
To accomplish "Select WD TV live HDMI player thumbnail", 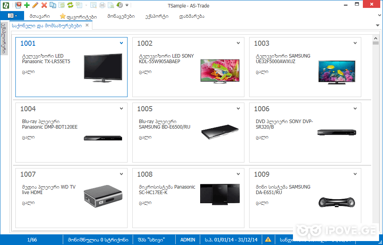I will [103, 197].
